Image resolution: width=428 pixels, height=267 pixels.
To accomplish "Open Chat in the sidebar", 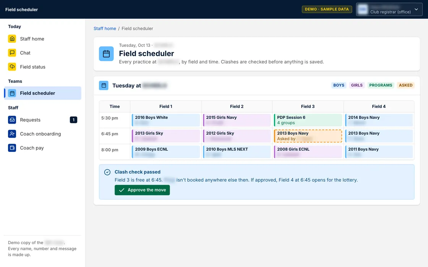I will tap(42, 53).
